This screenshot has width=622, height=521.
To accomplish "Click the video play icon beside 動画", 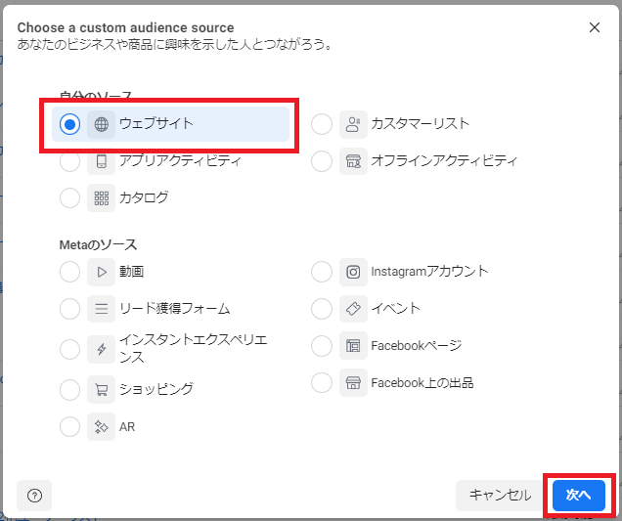I will click(101, 272).
